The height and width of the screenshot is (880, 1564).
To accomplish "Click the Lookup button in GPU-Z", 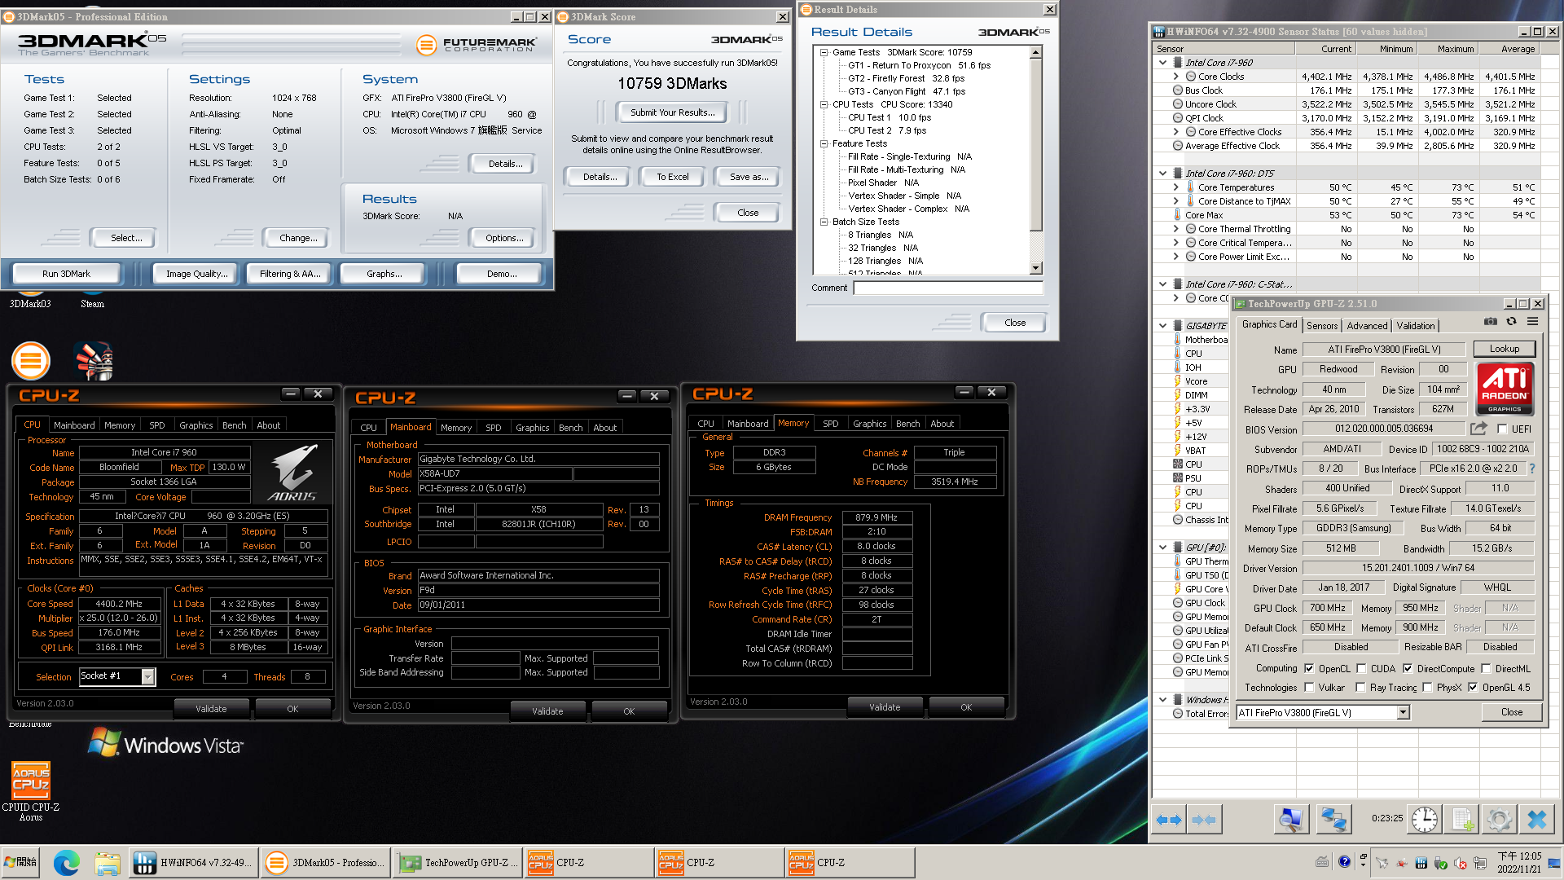I will click(x=1505, y=349).
